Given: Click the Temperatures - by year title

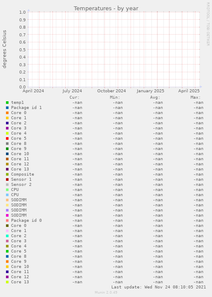Looking at the screenshot, I should pyautogui.click(x=106, y=9).
